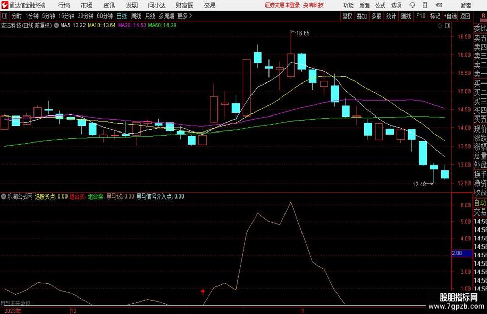Screen dimensions: 487x314
Task: Open the 功能 menu
Action: pyautogui.click(x=348, y=5)
